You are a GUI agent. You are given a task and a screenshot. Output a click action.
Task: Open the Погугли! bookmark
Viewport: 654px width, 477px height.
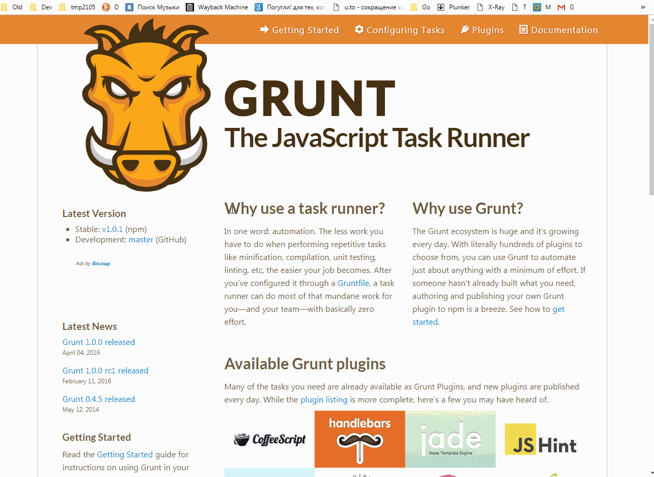[x=290, y=7]
